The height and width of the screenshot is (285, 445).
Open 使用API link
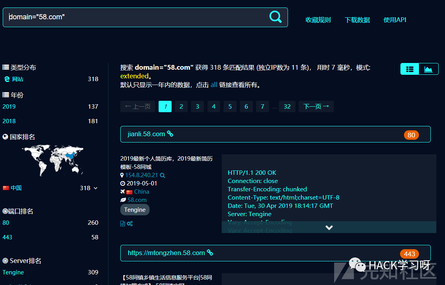tap(395, 20)
